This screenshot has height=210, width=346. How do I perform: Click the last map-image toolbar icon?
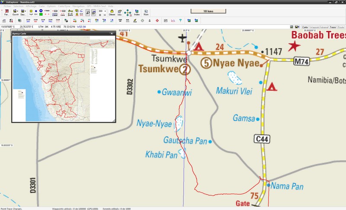point(196,21)
